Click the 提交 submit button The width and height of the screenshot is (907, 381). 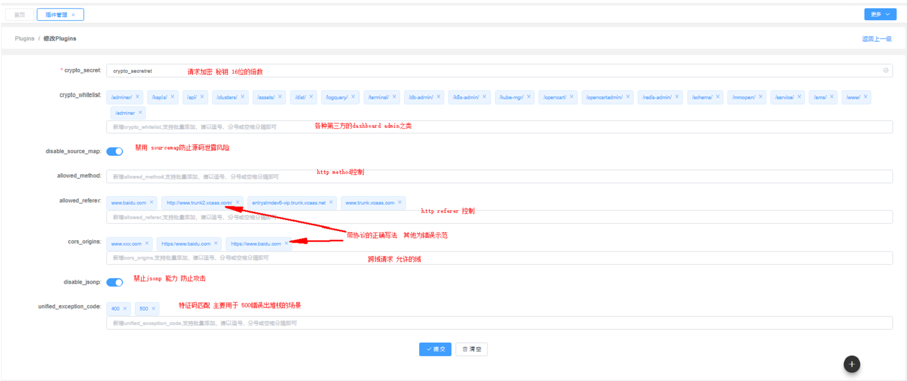click(x=435, y=349)
